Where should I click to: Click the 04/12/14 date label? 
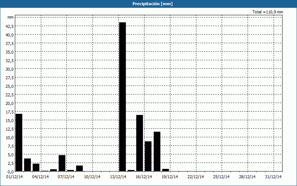point(40,177)
